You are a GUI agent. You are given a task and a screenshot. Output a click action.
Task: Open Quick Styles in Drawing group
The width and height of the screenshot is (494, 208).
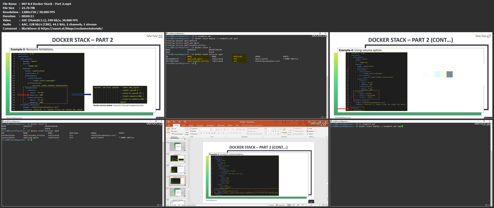(x=289, y=131)
